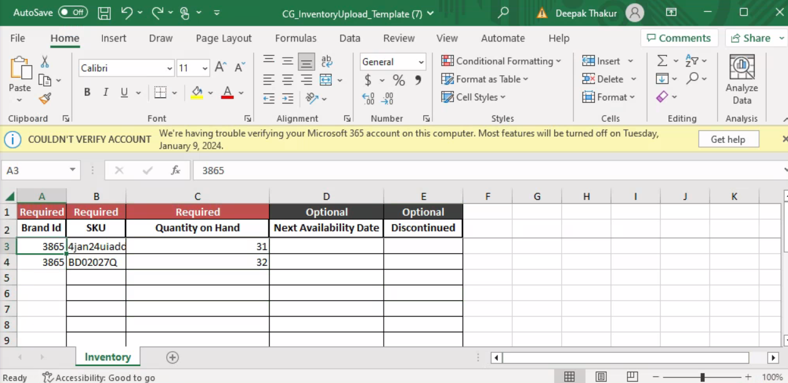Switch to Formulas tab
The image size is (788, 383).
click(296, 38)
